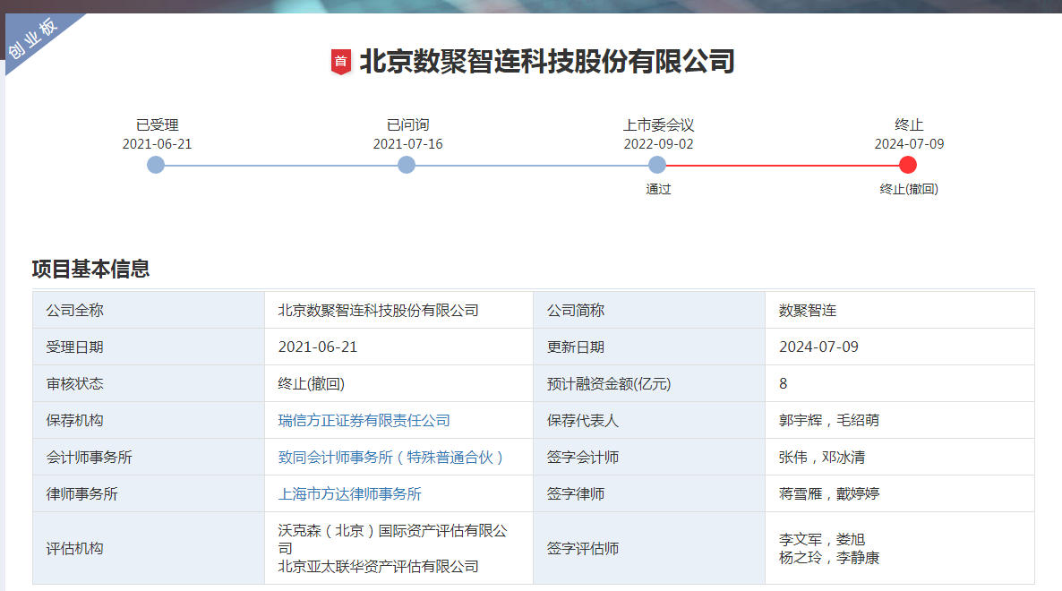Click the 上市委会议 stage label
The width and height of the screenshot is (1062, 591).
tap(658, 124)
